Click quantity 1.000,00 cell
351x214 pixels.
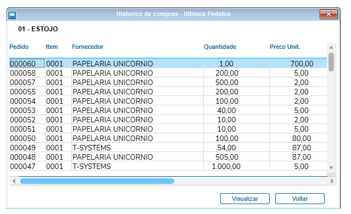(236, 166)
